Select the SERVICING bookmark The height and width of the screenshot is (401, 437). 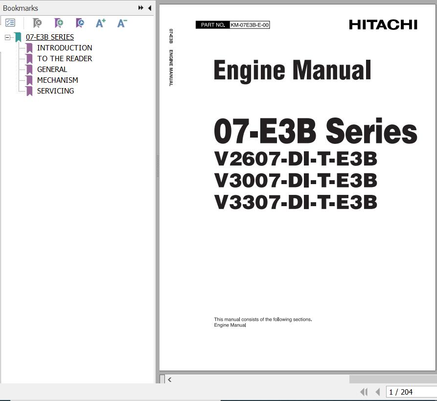coord(55,91)
